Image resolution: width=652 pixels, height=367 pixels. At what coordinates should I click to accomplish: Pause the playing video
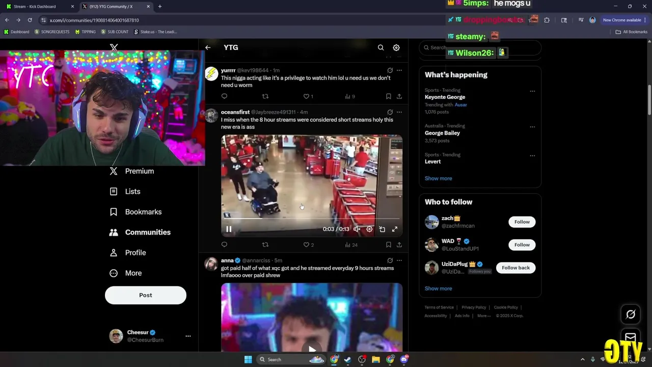[229, 229]
